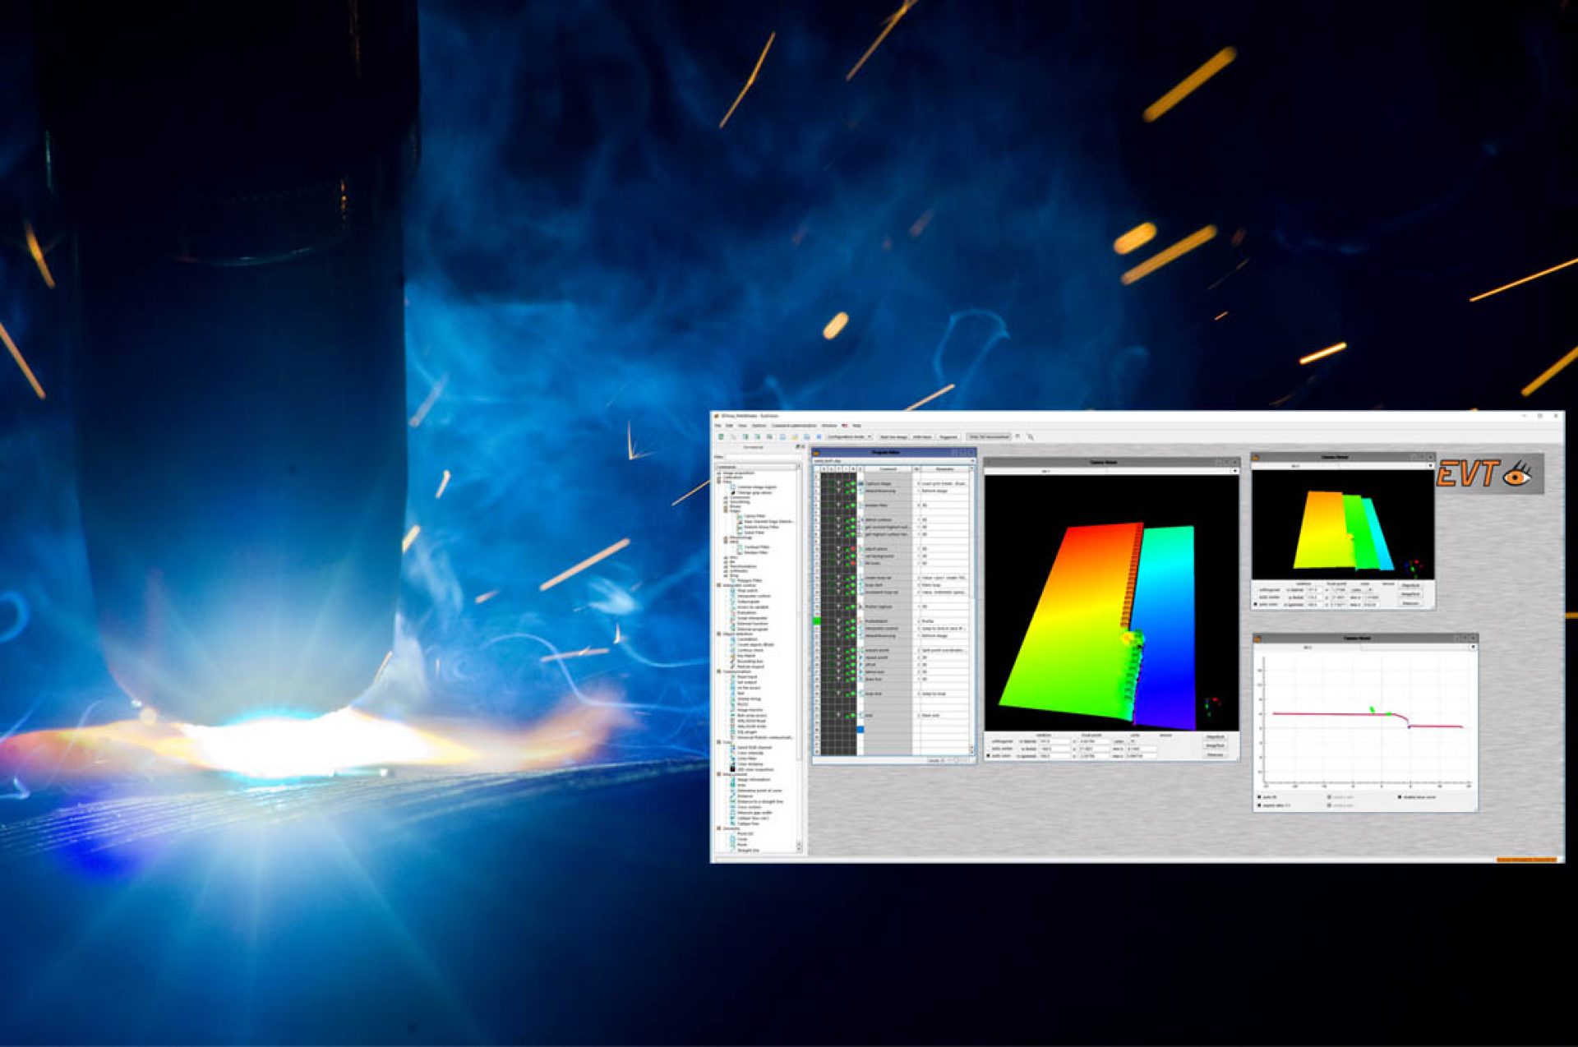
Task: Click the first green toolbar icon
Action: click(x=721, y=436)
